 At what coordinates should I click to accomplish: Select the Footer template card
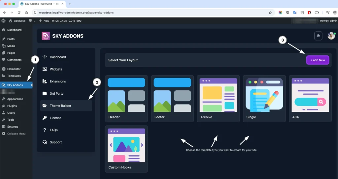tap(172, 99)
